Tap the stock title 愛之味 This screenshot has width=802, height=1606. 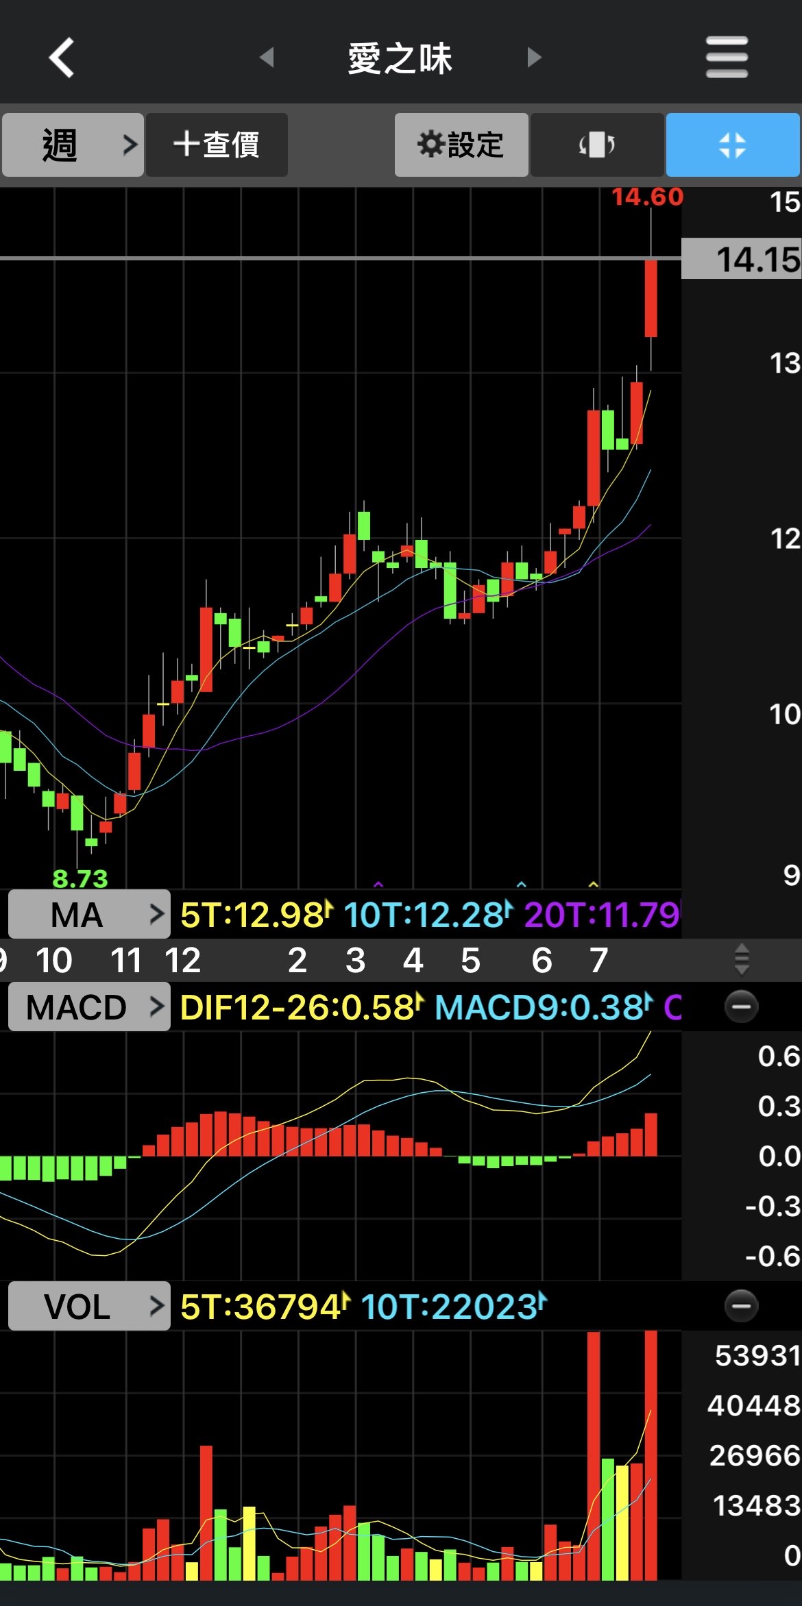click(x=400, y=58)
